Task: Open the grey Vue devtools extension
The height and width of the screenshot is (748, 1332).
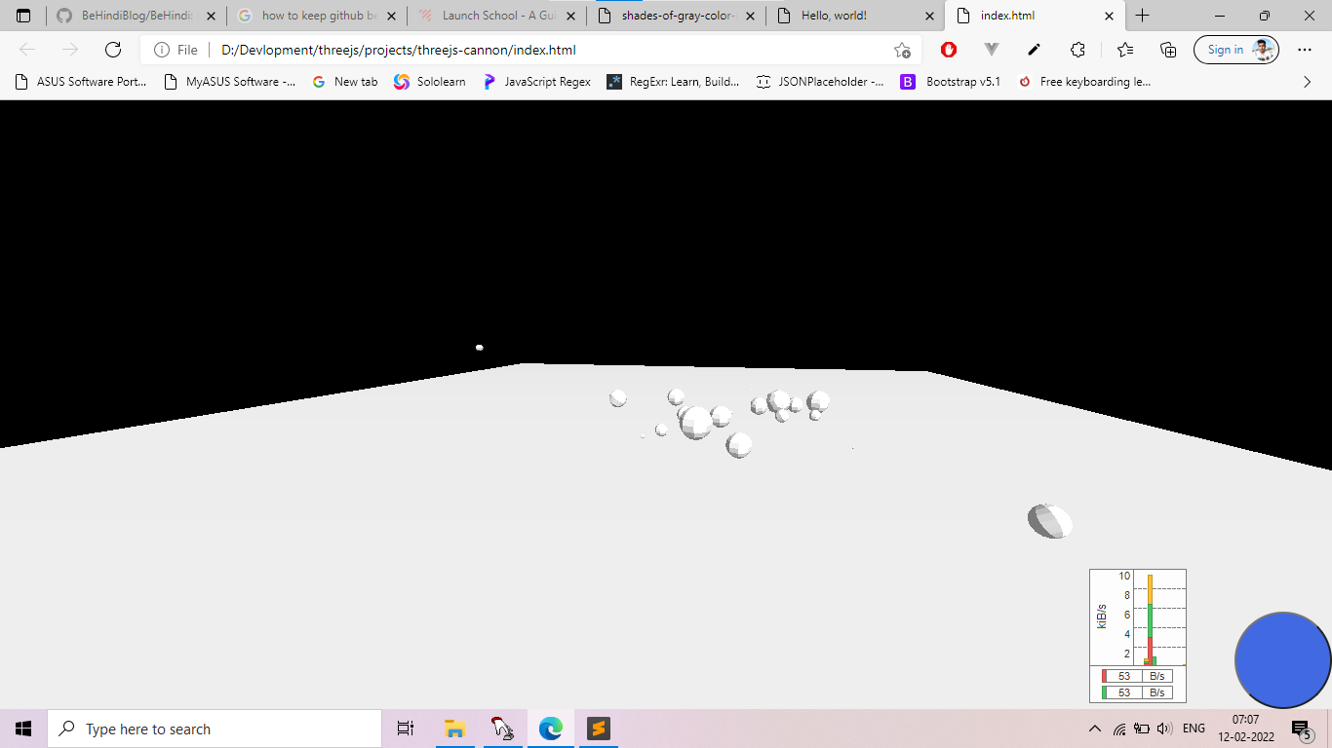Action: [992, 50]
